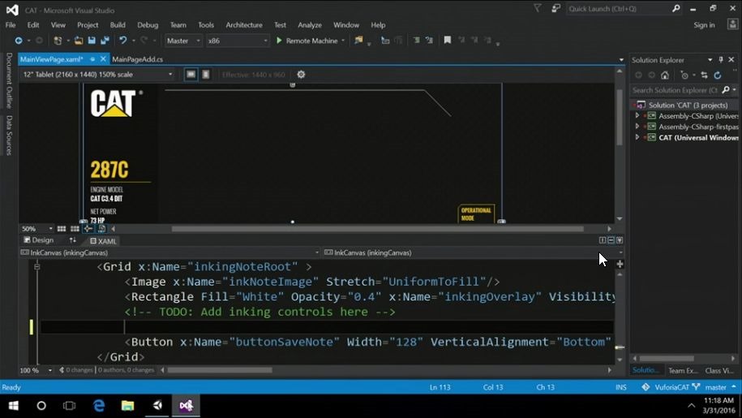Click the Sign in link
The image size is (742, 418).
point(703,25)
